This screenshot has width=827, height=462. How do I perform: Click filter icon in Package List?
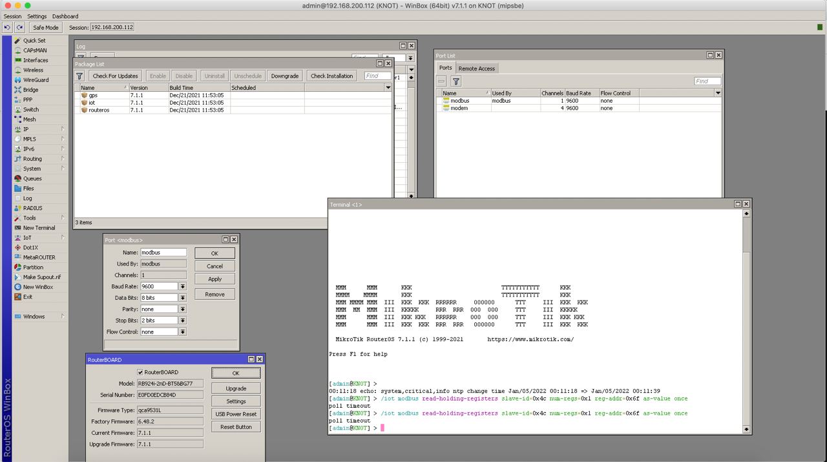pos(81,76)
